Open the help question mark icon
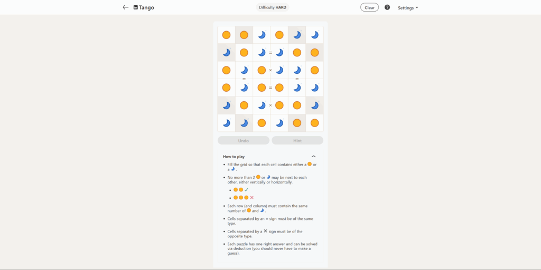 387,7
